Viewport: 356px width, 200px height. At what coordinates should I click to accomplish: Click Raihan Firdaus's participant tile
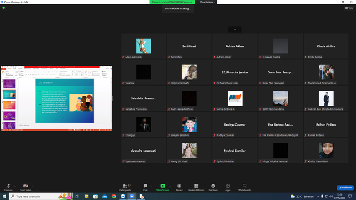click(326, 124)
